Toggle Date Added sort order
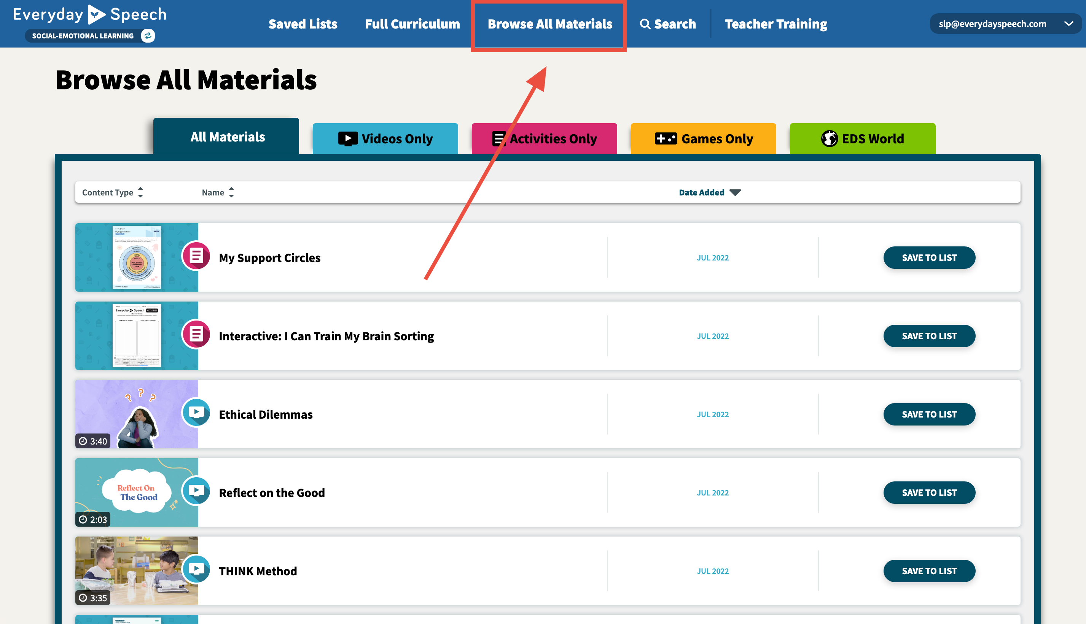 click(x=710, y=192)
